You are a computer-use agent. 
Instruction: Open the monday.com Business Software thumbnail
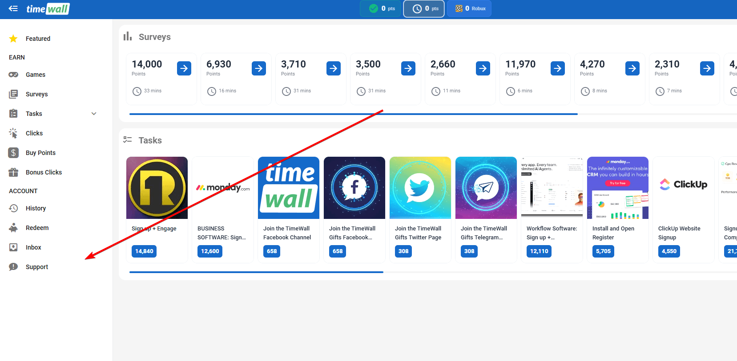[x=223, y=188]
